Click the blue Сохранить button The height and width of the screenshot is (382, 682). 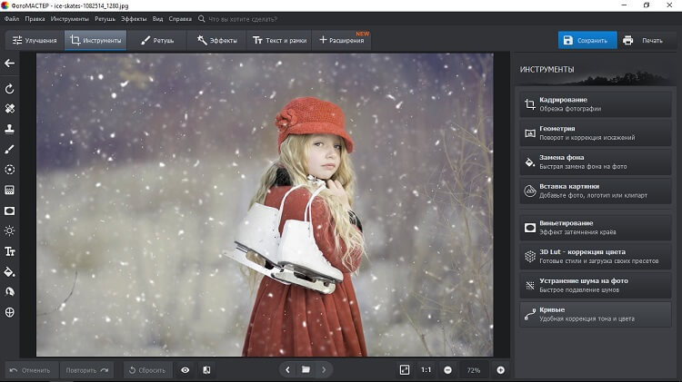587,40
